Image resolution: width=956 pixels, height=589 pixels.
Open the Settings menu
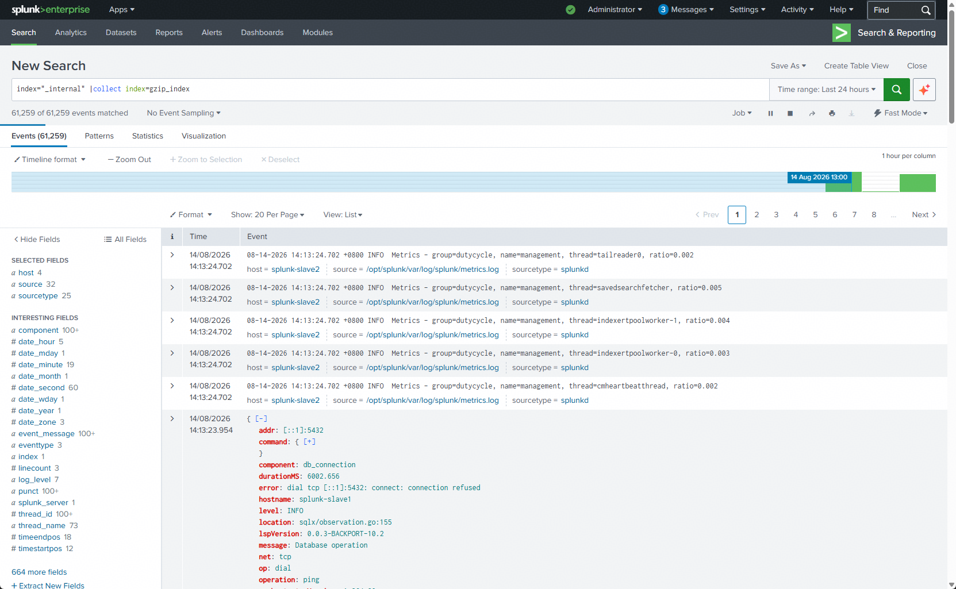click(x=747, y=10)
